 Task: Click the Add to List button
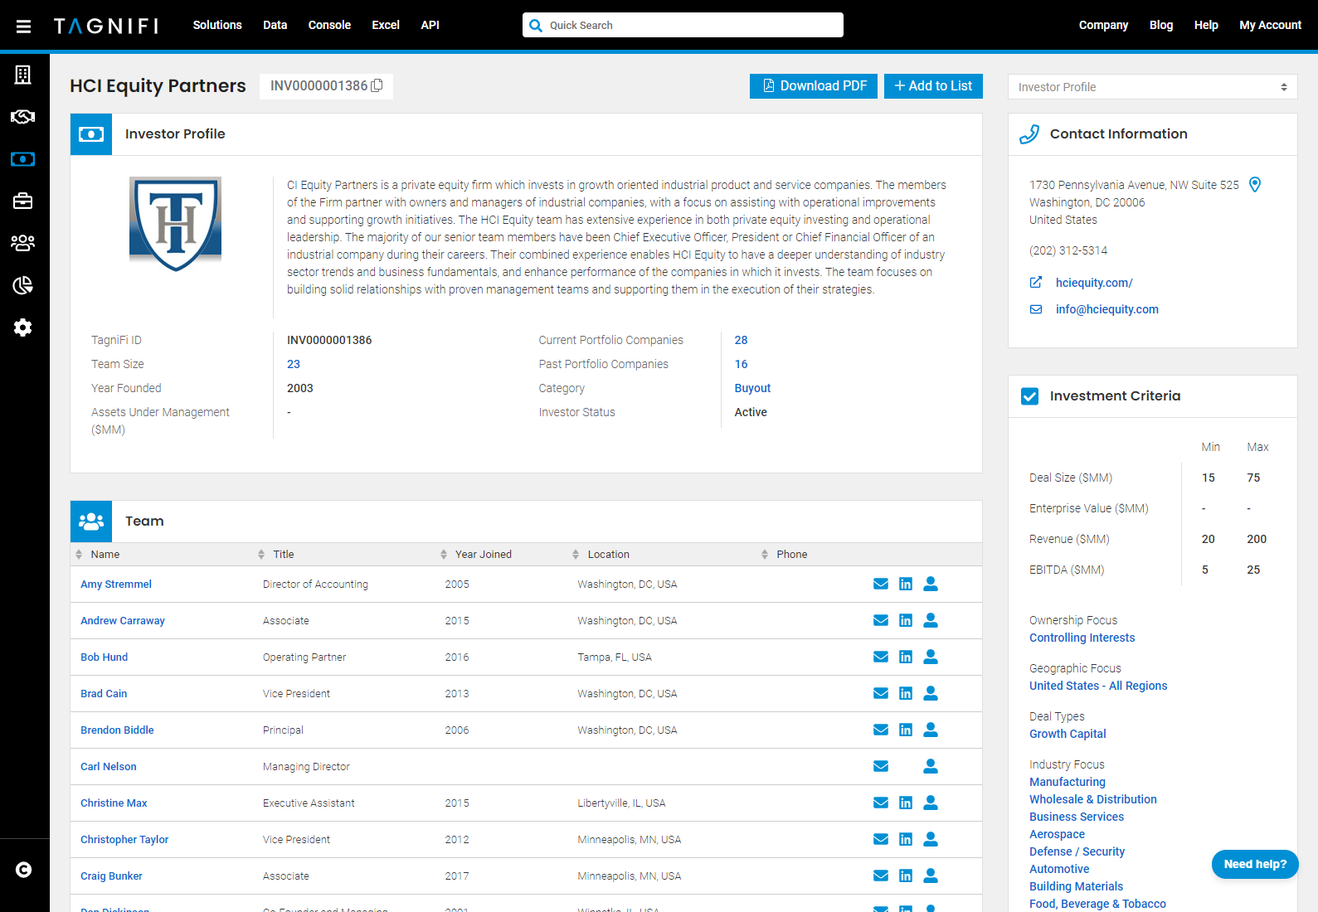click(933, 86)
